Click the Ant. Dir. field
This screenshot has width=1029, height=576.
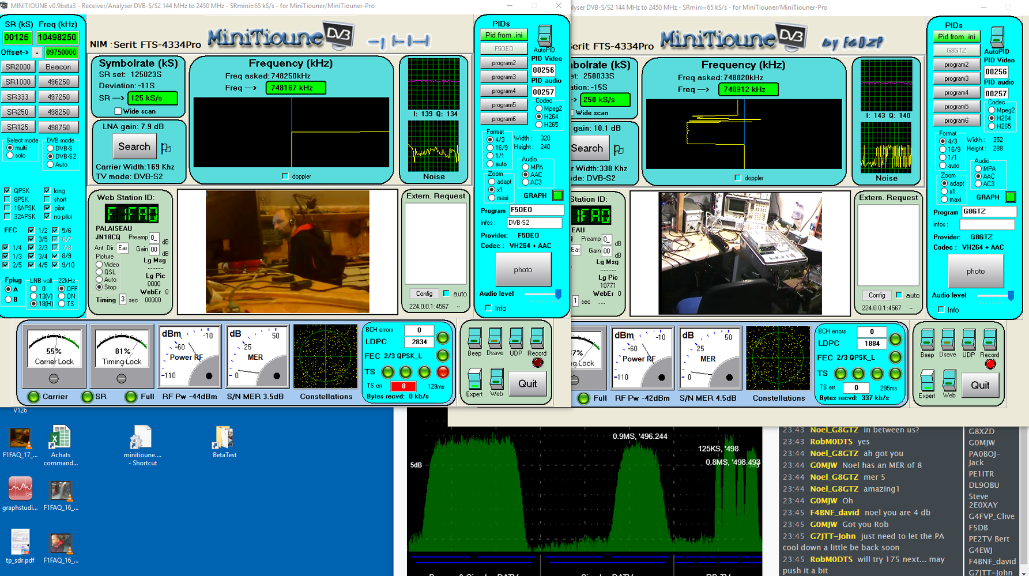point(122,248)
